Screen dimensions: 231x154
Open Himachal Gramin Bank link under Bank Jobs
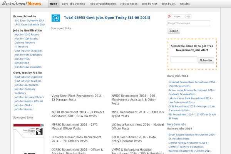(192, 84)
